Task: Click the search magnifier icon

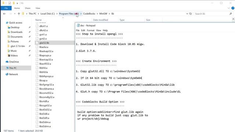Action: point(231,14)
